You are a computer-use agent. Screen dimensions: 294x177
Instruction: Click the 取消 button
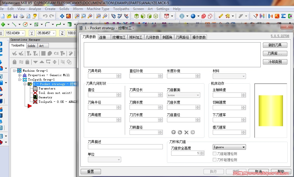(258, 171)
